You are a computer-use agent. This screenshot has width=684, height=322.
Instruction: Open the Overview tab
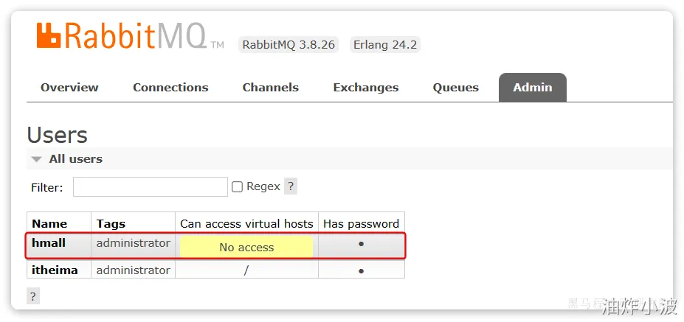[x=69, y=87]
